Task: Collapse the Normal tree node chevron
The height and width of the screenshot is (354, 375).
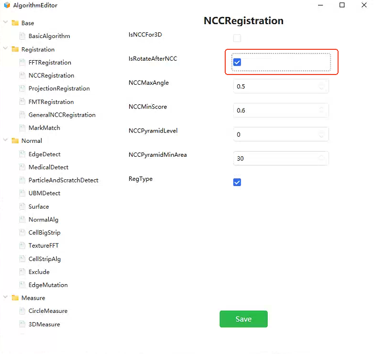Action: pos(5,140)
